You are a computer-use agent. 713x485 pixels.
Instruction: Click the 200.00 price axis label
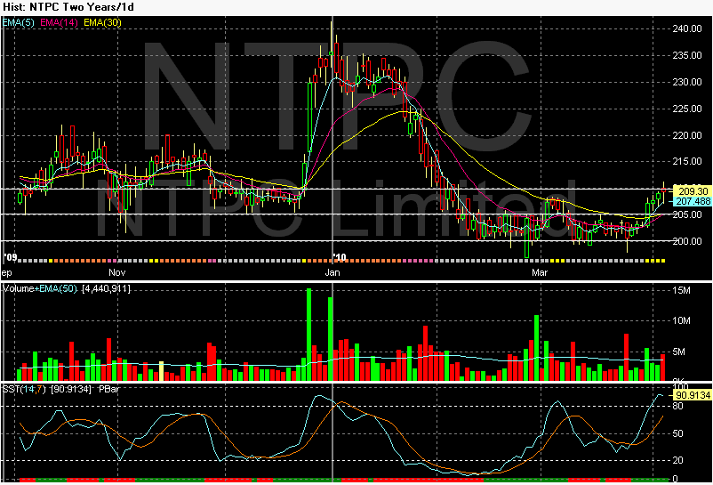click(x=687, y=241)
